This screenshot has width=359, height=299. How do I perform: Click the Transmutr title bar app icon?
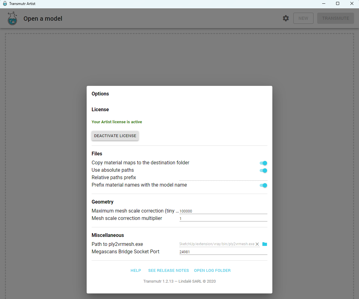(x=5, y=4)
